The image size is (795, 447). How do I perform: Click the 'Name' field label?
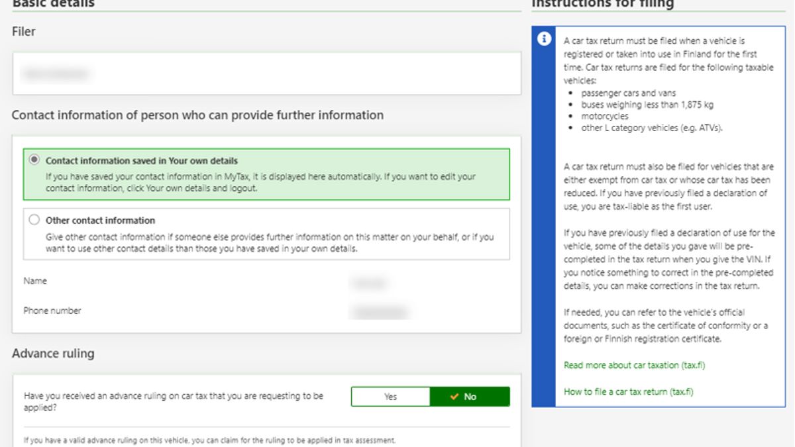coord(35,281)
